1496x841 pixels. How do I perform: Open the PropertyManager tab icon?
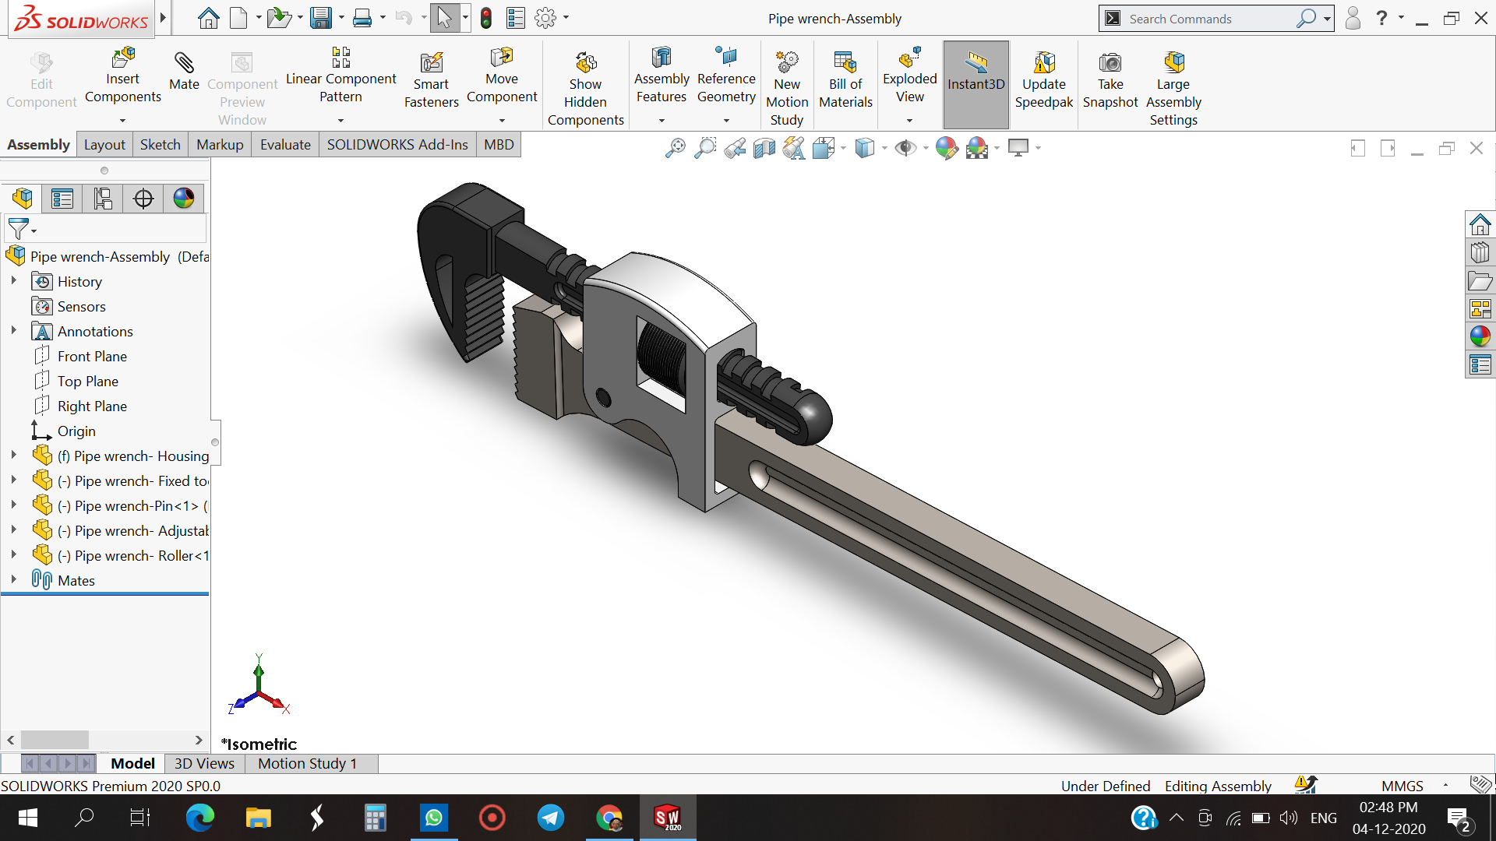pyautogui.click(x=62, y=199)
